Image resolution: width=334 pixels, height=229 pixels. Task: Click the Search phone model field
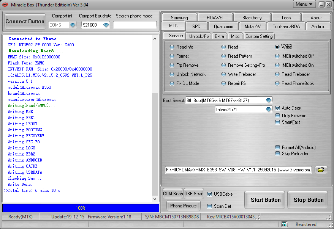135,25
